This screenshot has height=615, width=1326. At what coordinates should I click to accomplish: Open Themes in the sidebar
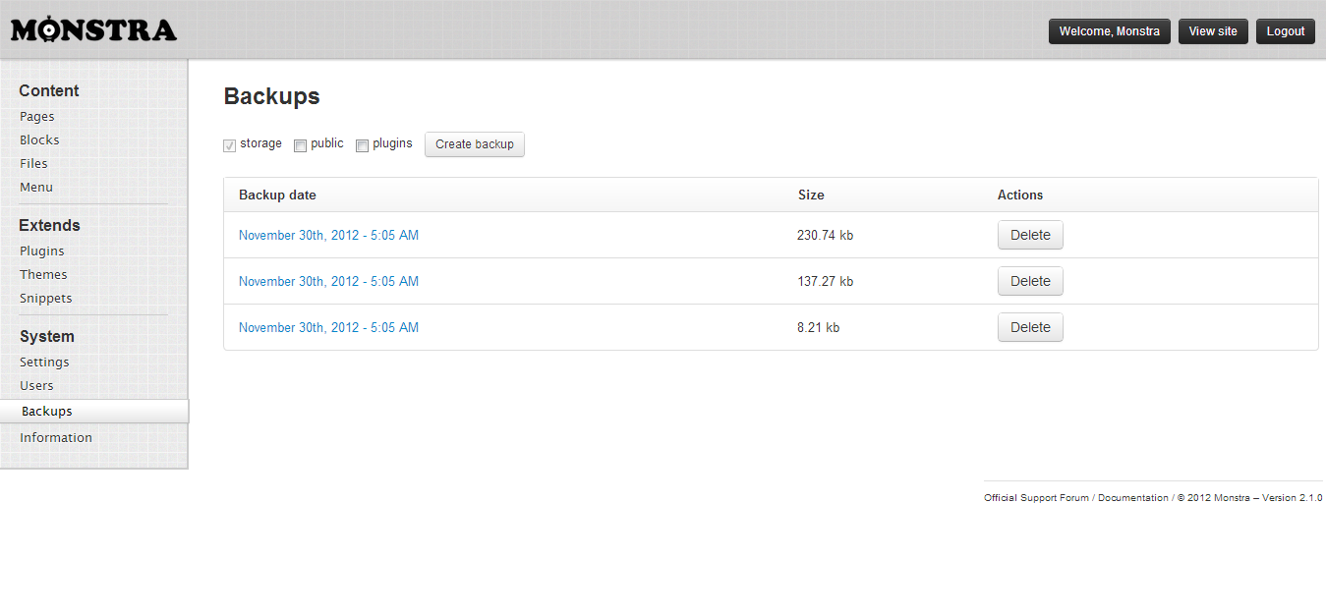[x=43, y=274]
